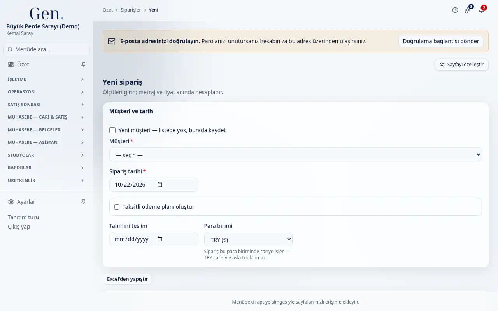Screen dimensions: 498x311
Task: Pin the Özet menu item
Action: pos(83,65)
